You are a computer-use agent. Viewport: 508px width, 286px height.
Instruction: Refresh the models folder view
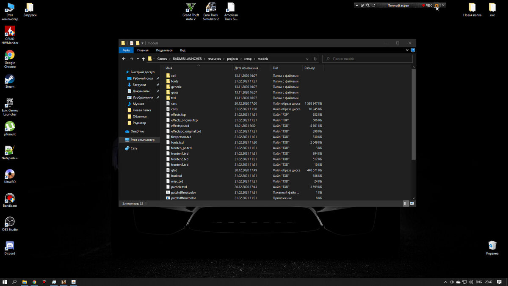[x=315, y=59]
